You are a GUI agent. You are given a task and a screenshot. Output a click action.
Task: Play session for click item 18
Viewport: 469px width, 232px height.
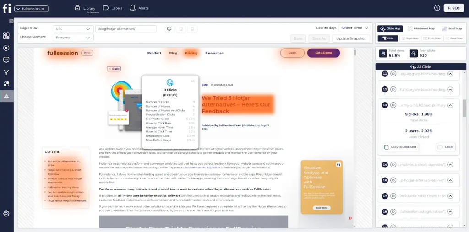393,212
